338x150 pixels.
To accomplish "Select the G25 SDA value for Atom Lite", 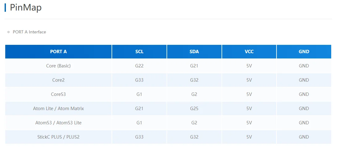I will pos(194,109).
